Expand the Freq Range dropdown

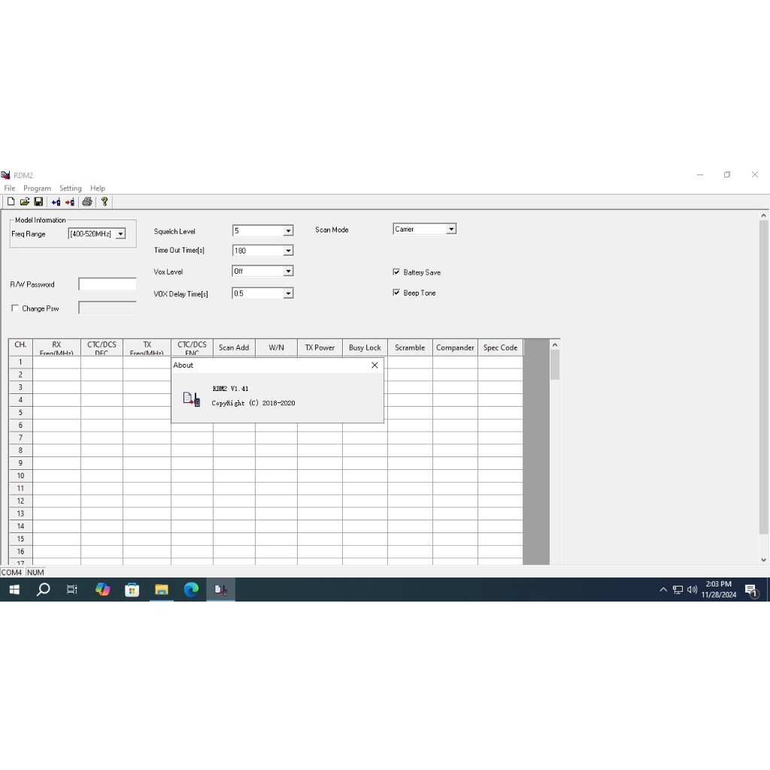(x=120, y=235)
